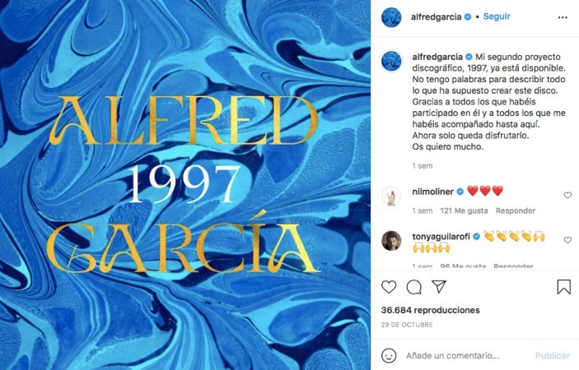Reply to nilmoliner's comment via Responder
Viewport: 579px width, 370px height.
click(x=515, y=210)
